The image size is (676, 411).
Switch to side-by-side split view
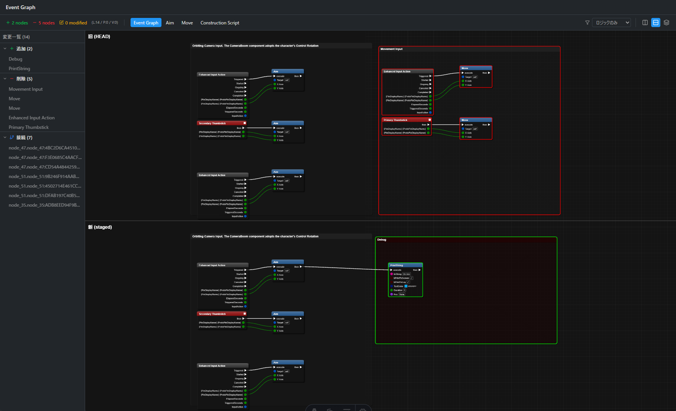coord(645,23)
